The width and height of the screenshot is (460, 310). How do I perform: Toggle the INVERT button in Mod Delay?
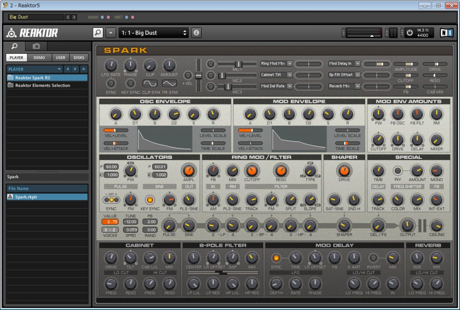373,258
